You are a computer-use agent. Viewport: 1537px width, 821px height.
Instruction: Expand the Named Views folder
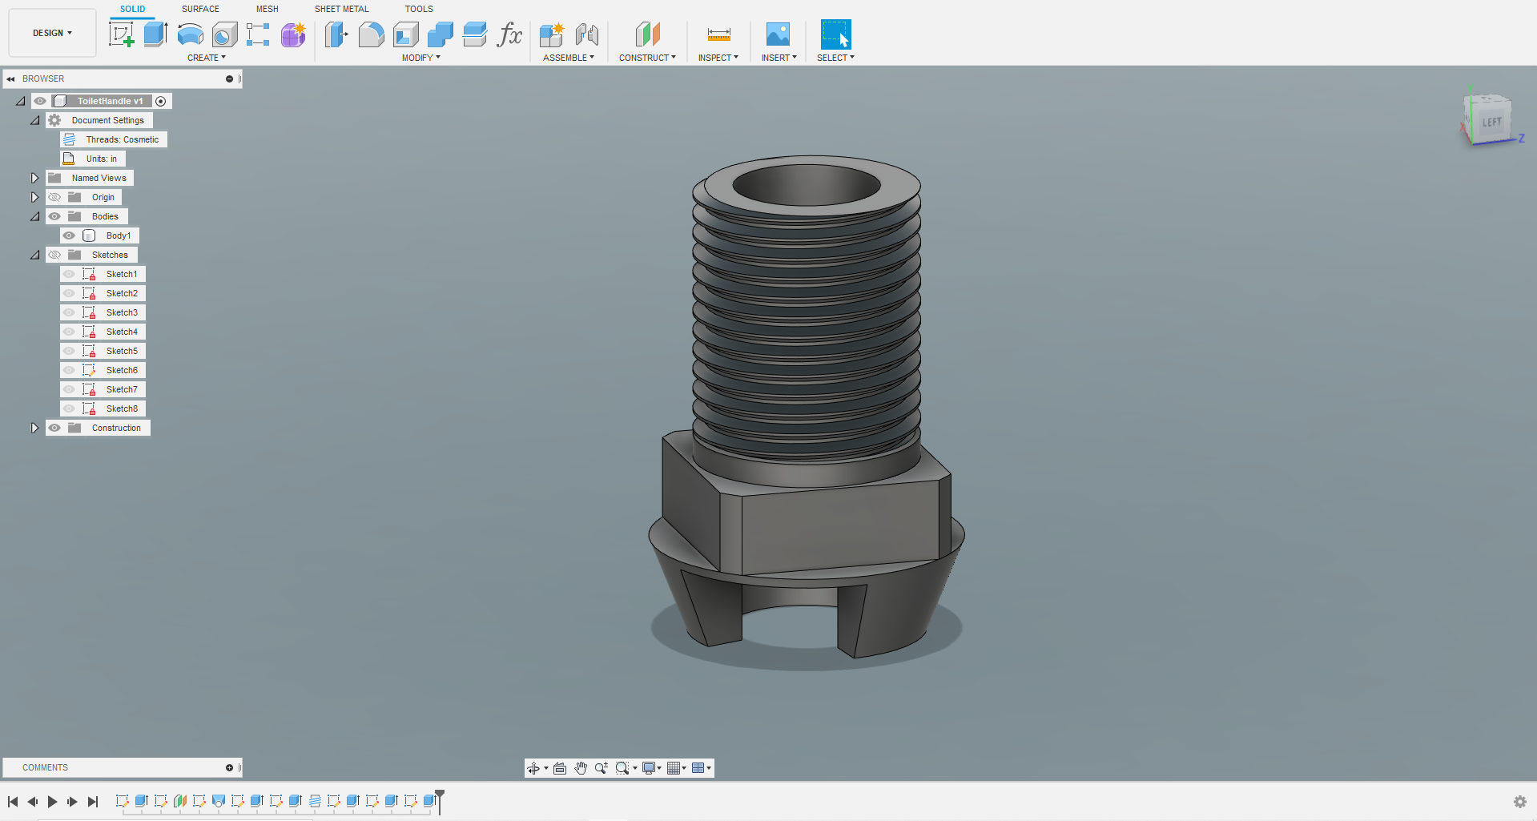(x=34, y=178)
